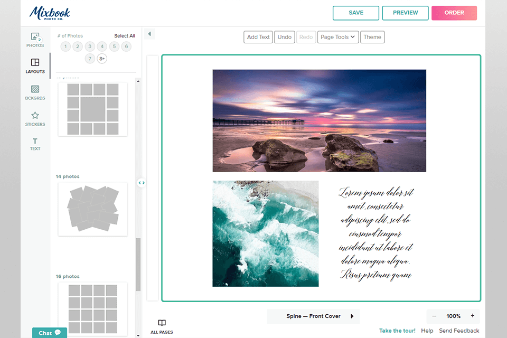507x338 pixels.
Task: Click the layouts panel scrollbar thumb
Action: (138, 265)
